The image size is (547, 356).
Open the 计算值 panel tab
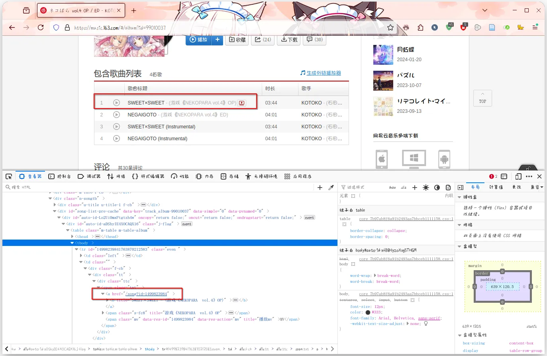[496, 187]
